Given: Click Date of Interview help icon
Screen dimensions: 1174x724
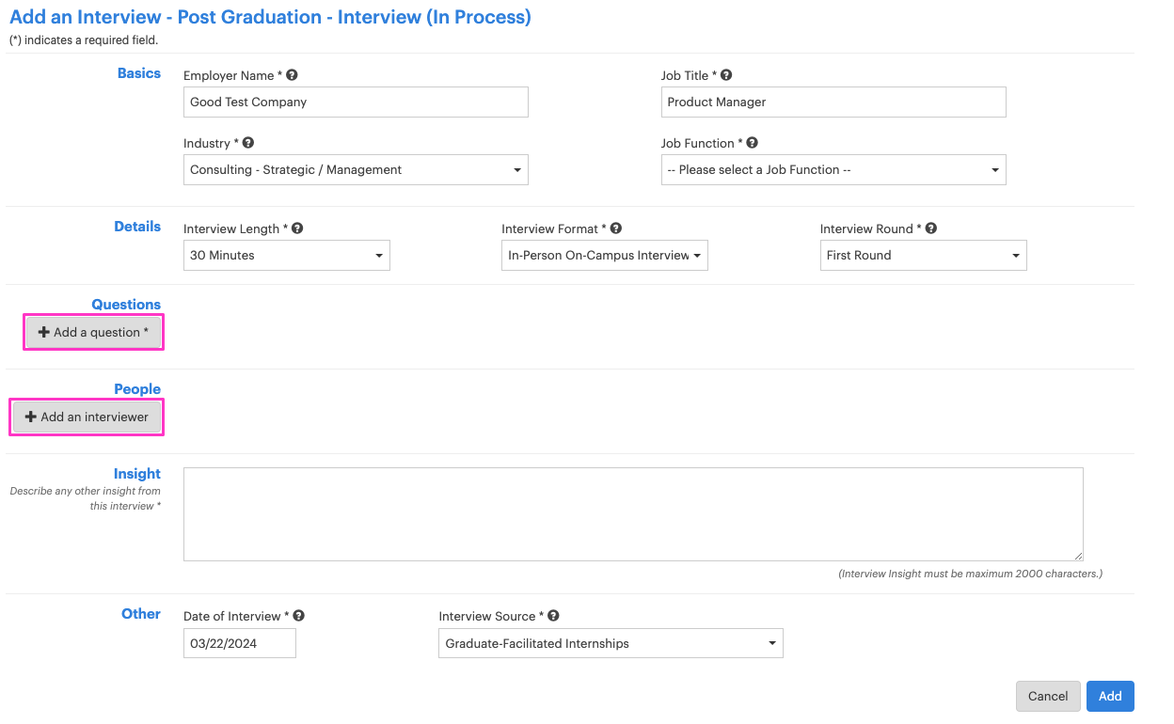Looking at the screenshot, I should click(299, 616).
